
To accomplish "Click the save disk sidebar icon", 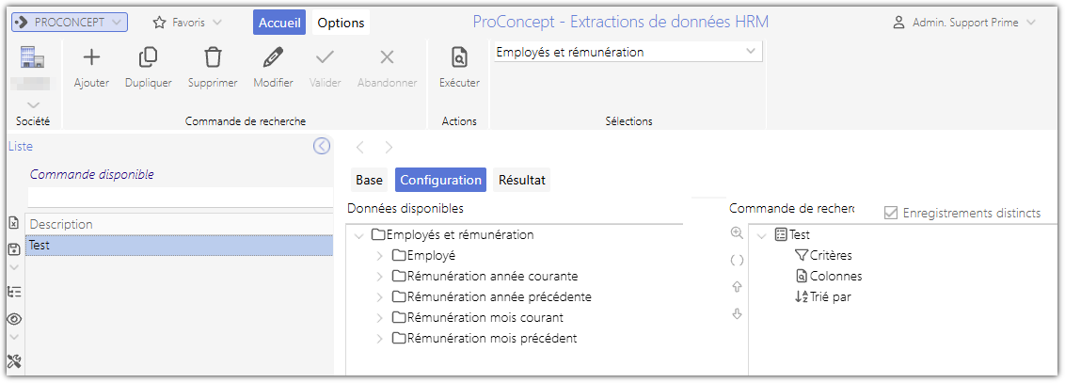I will [14, 249].
